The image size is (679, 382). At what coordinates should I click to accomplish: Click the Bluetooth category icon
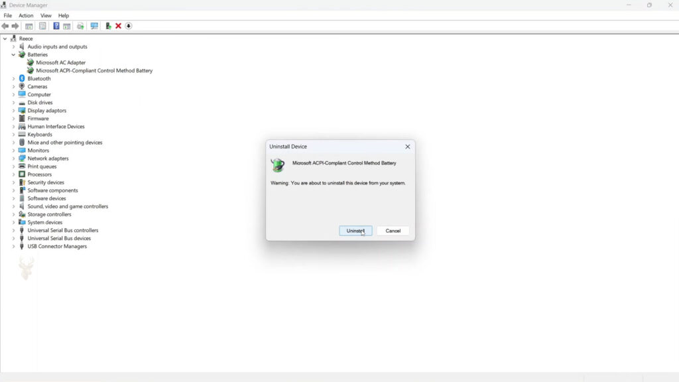[22, 78]
